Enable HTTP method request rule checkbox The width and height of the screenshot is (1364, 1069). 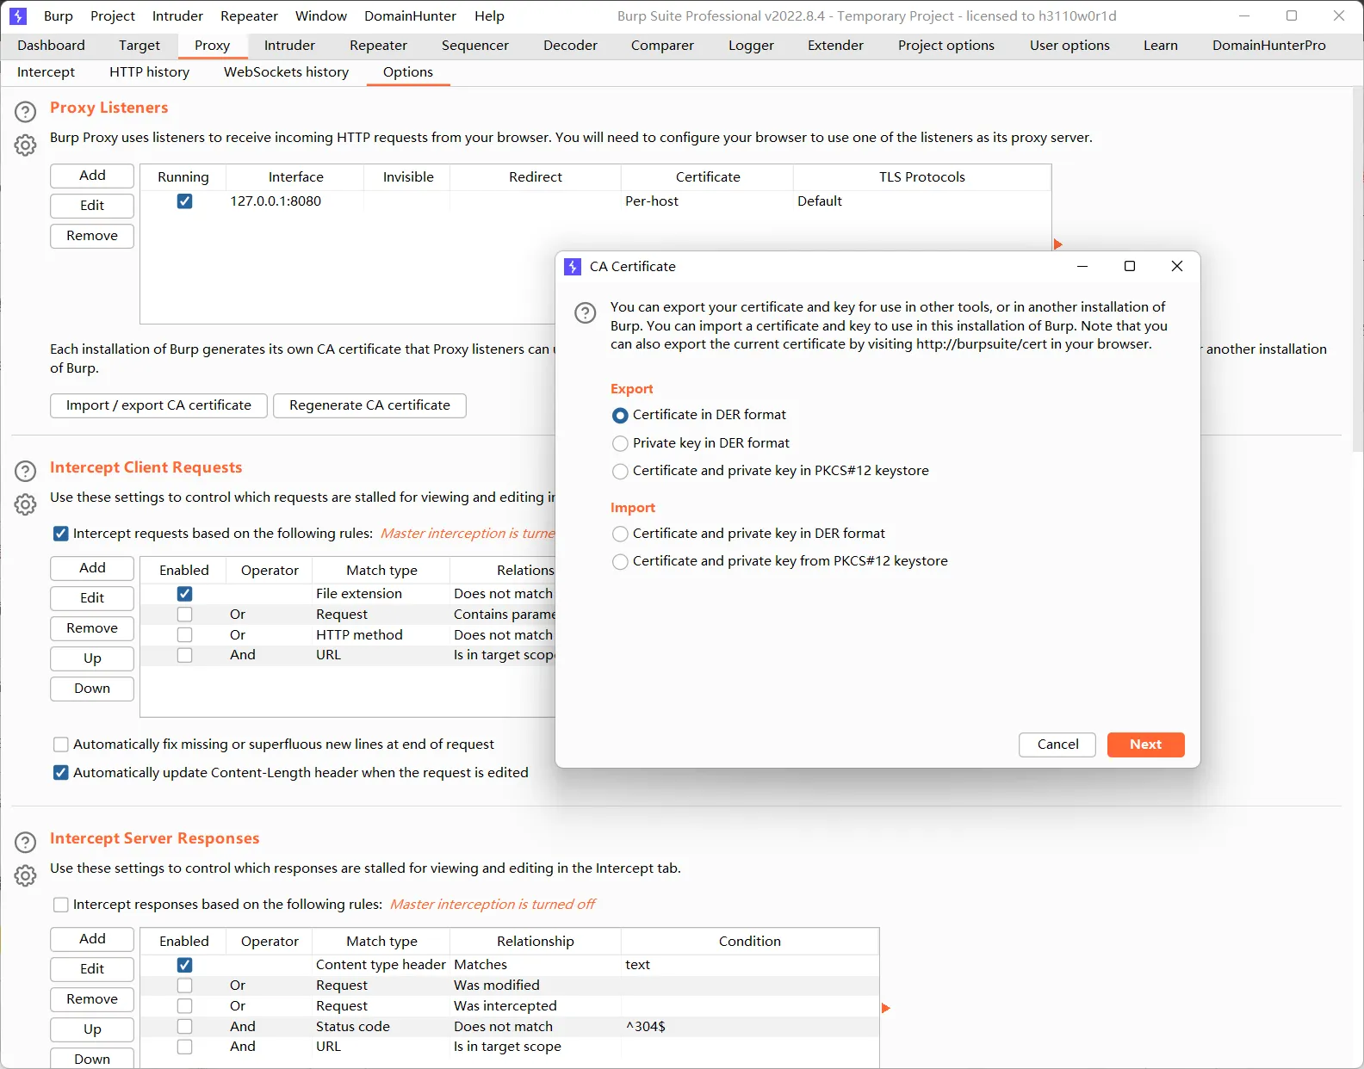click(184, 635)
